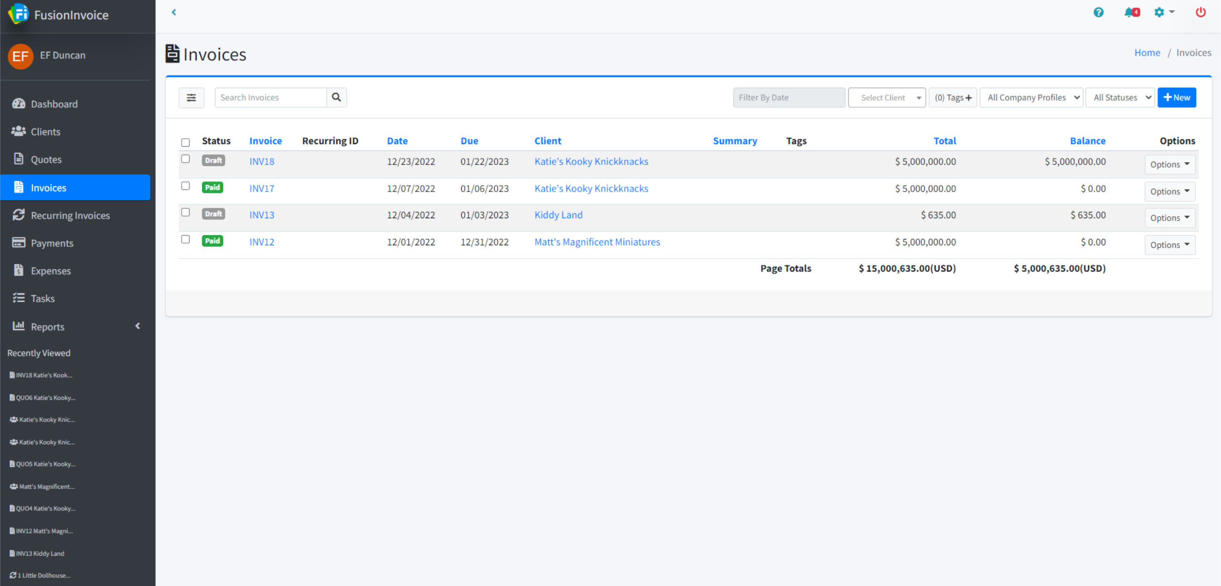Open Options dropdown for INV17

1169,192
